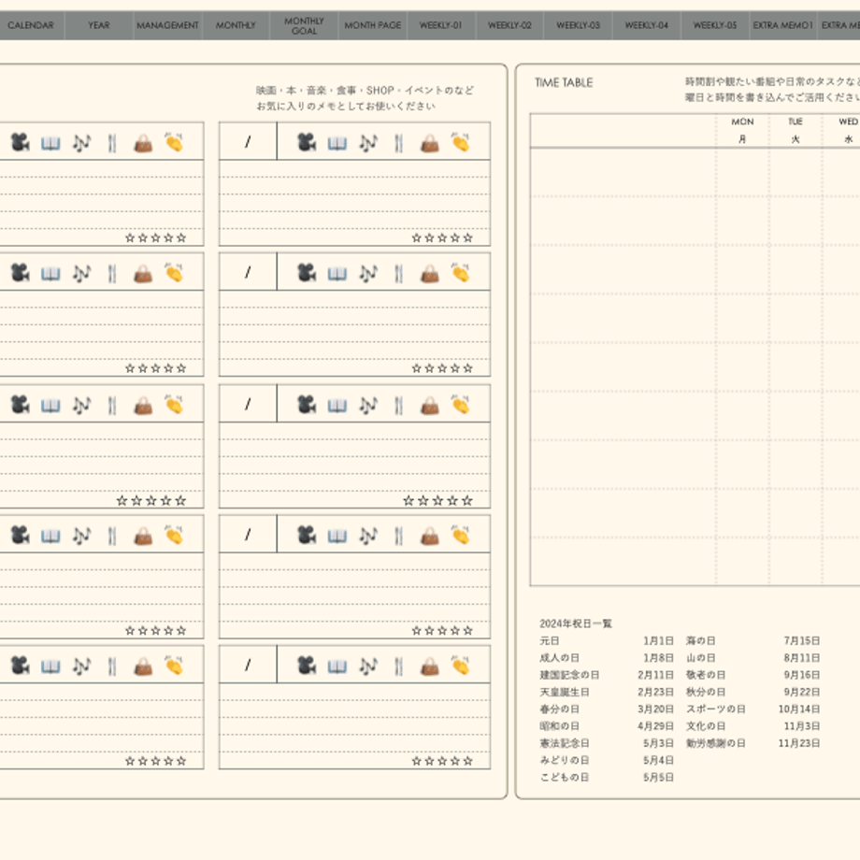The image size is (860, 860).
Task: Choose music notes icon in third left-column card
Action: pos(81,405)
